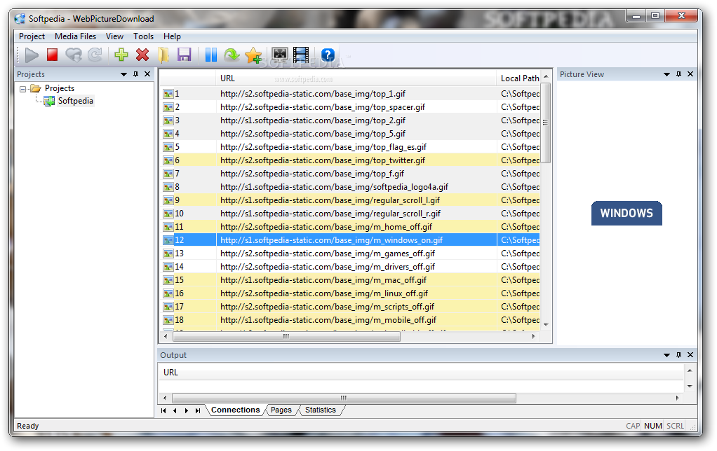Open project with the yellow folder icon

pyautogui.click(x=163, y=55)
